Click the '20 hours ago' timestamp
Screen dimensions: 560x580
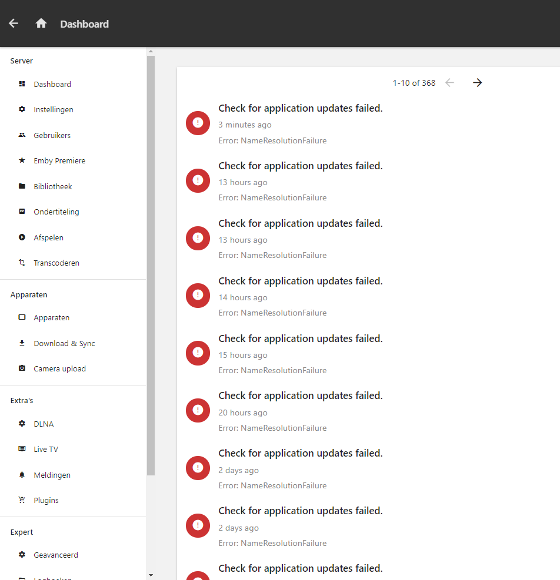tap(242, 413)
